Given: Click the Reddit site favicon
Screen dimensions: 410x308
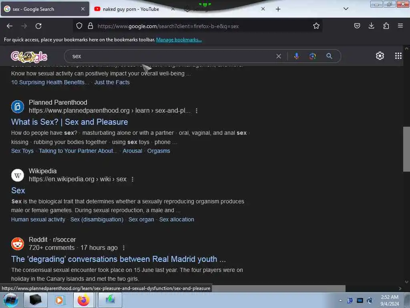Looking at the screenshot, I should (18, 244).
